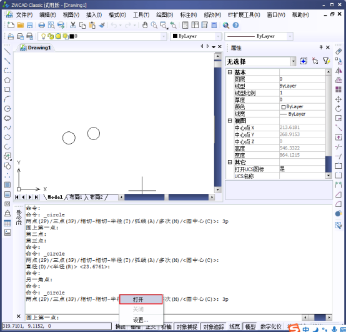Toggle 对象捕捉 in status bar
Image resolution: width=346 pixels, height=332 pixels.
[x=187, y=327]
